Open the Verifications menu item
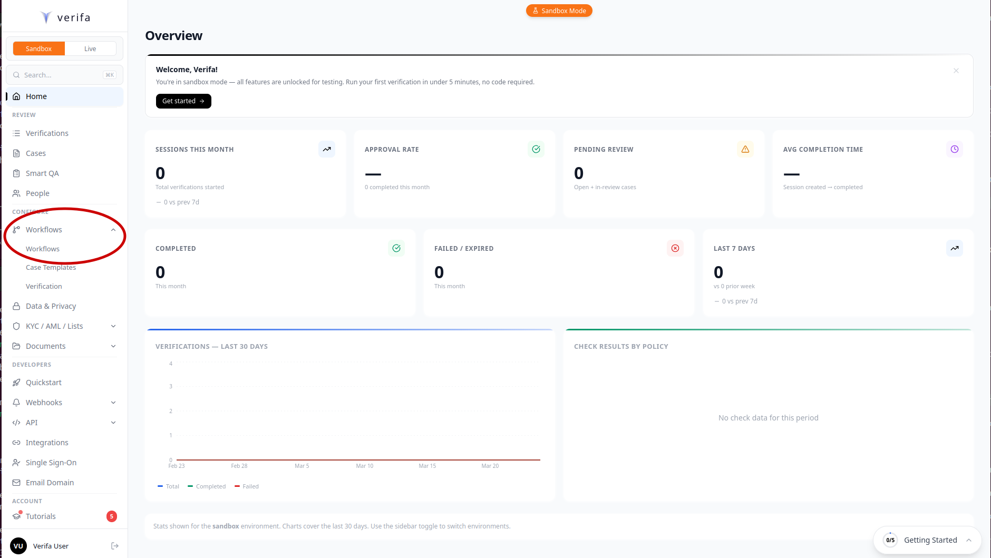 47,133
